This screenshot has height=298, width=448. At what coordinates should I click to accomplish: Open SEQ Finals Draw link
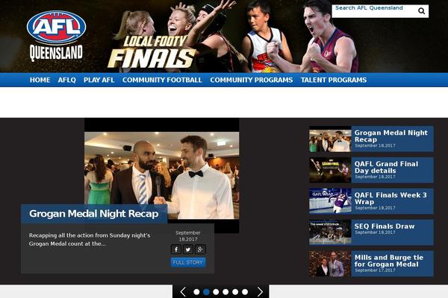385,226
